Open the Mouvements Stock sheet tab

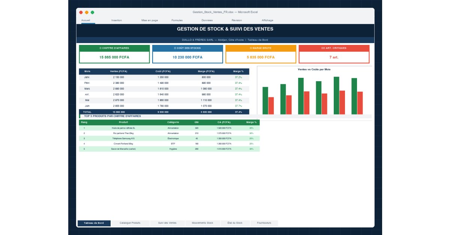(202, 223)
